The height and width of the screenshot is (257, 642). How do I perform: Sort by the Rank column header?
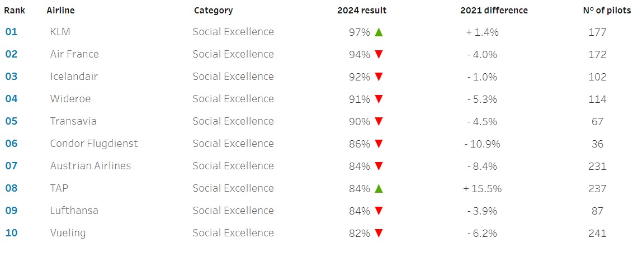click(x=15, y=11)
